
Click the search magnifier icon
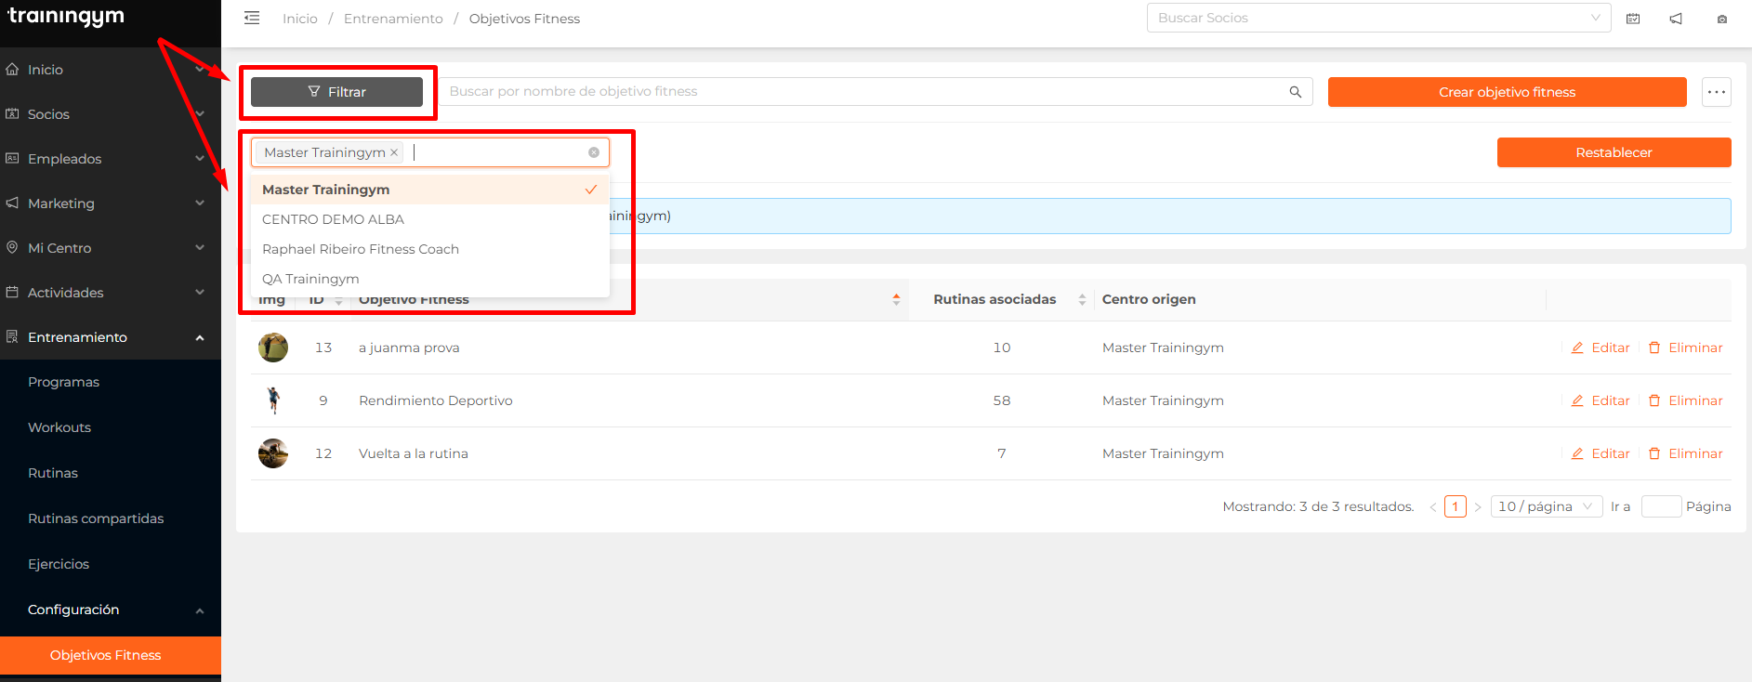pyautogui.click(x=1296, y=91)
